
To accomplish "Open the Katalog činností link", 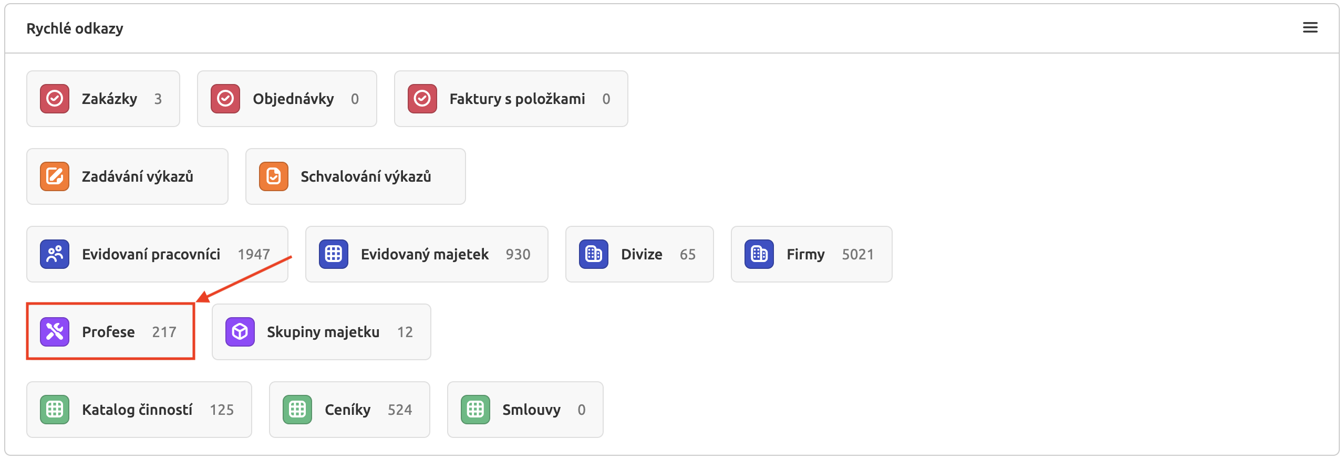I will [137, 410].
